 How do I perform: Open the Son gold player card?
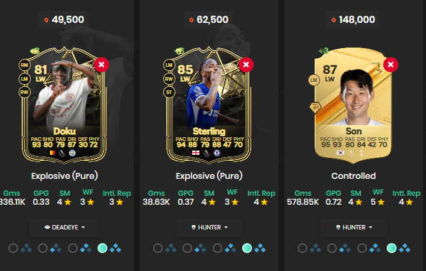pyautogui.click(x=353, y=105)
